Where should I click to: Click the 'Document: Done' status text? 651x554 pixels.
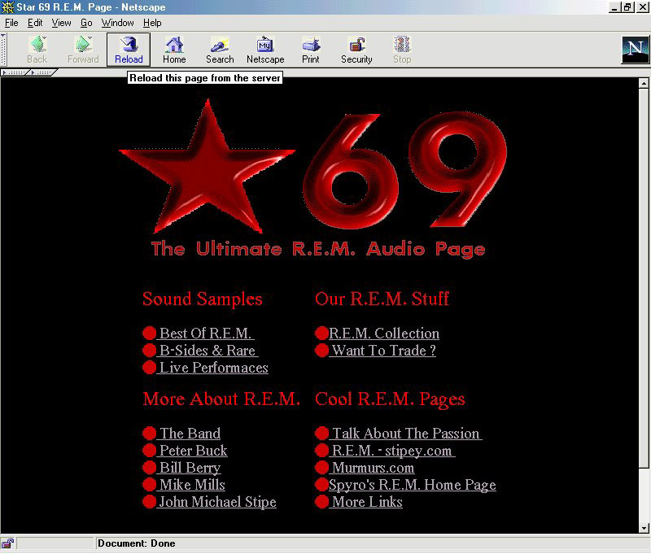137,543
